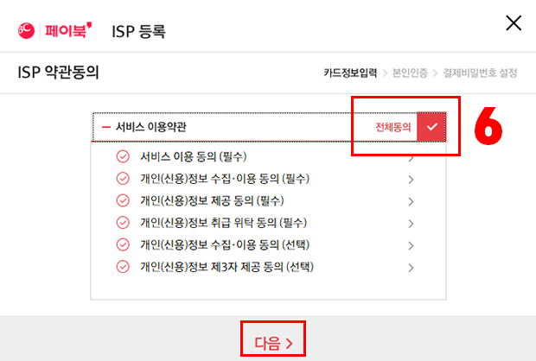This screenshot has height=361, width=536.
Task: Toggle the 전체동의 check button
Action: pyautogui.click(x=431, y=127)
